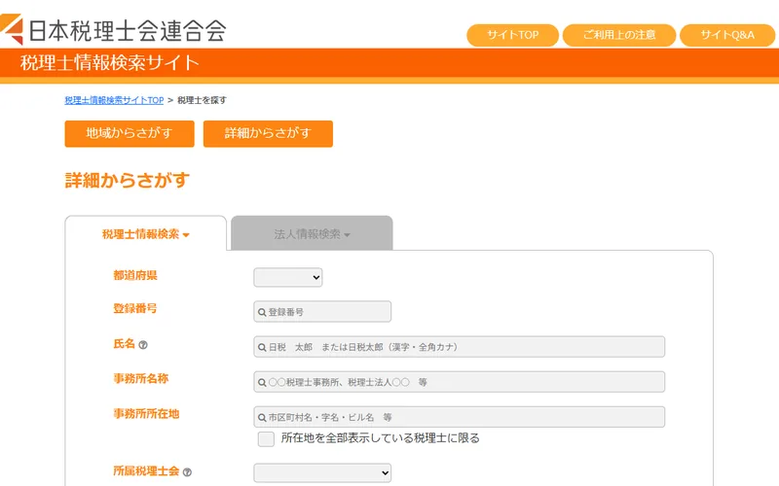Image resolution: width=779 pixels, height=486 pixels.
Task: Click the サイトTOP button
Action: tap(513, 35)
